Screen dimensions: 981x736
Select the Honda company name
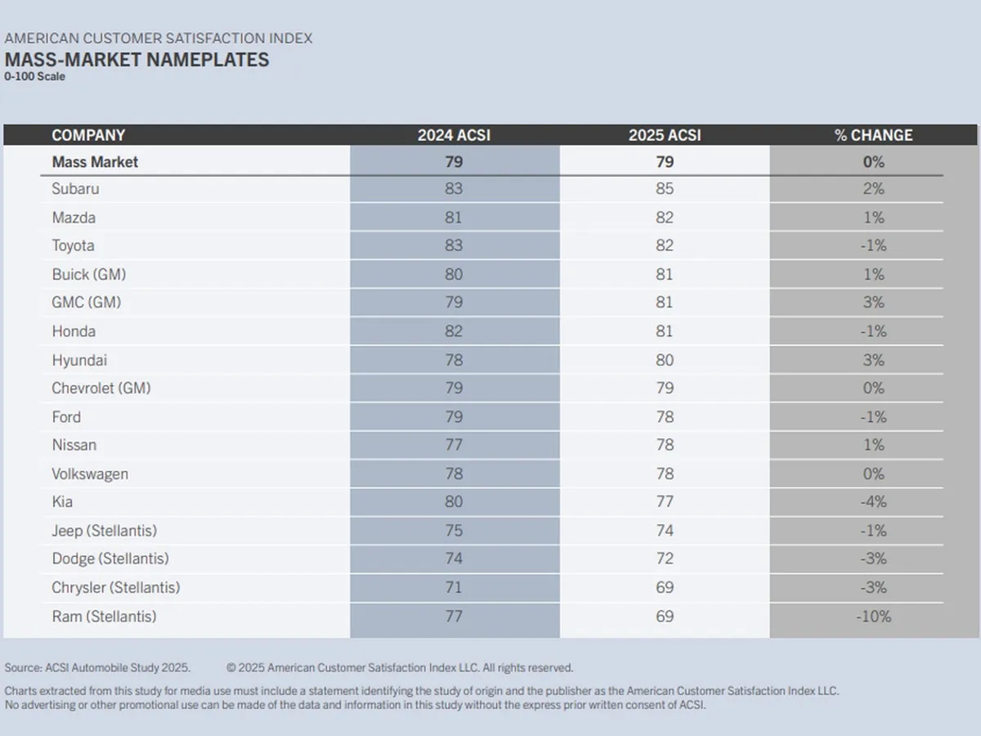tap(74, 331)
